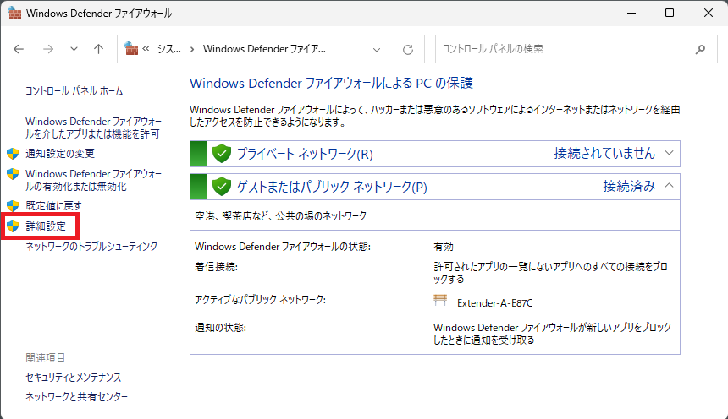The image size is (728, 419).
Task: Open 詳細設定 link in sidebar
Action: 45,226
